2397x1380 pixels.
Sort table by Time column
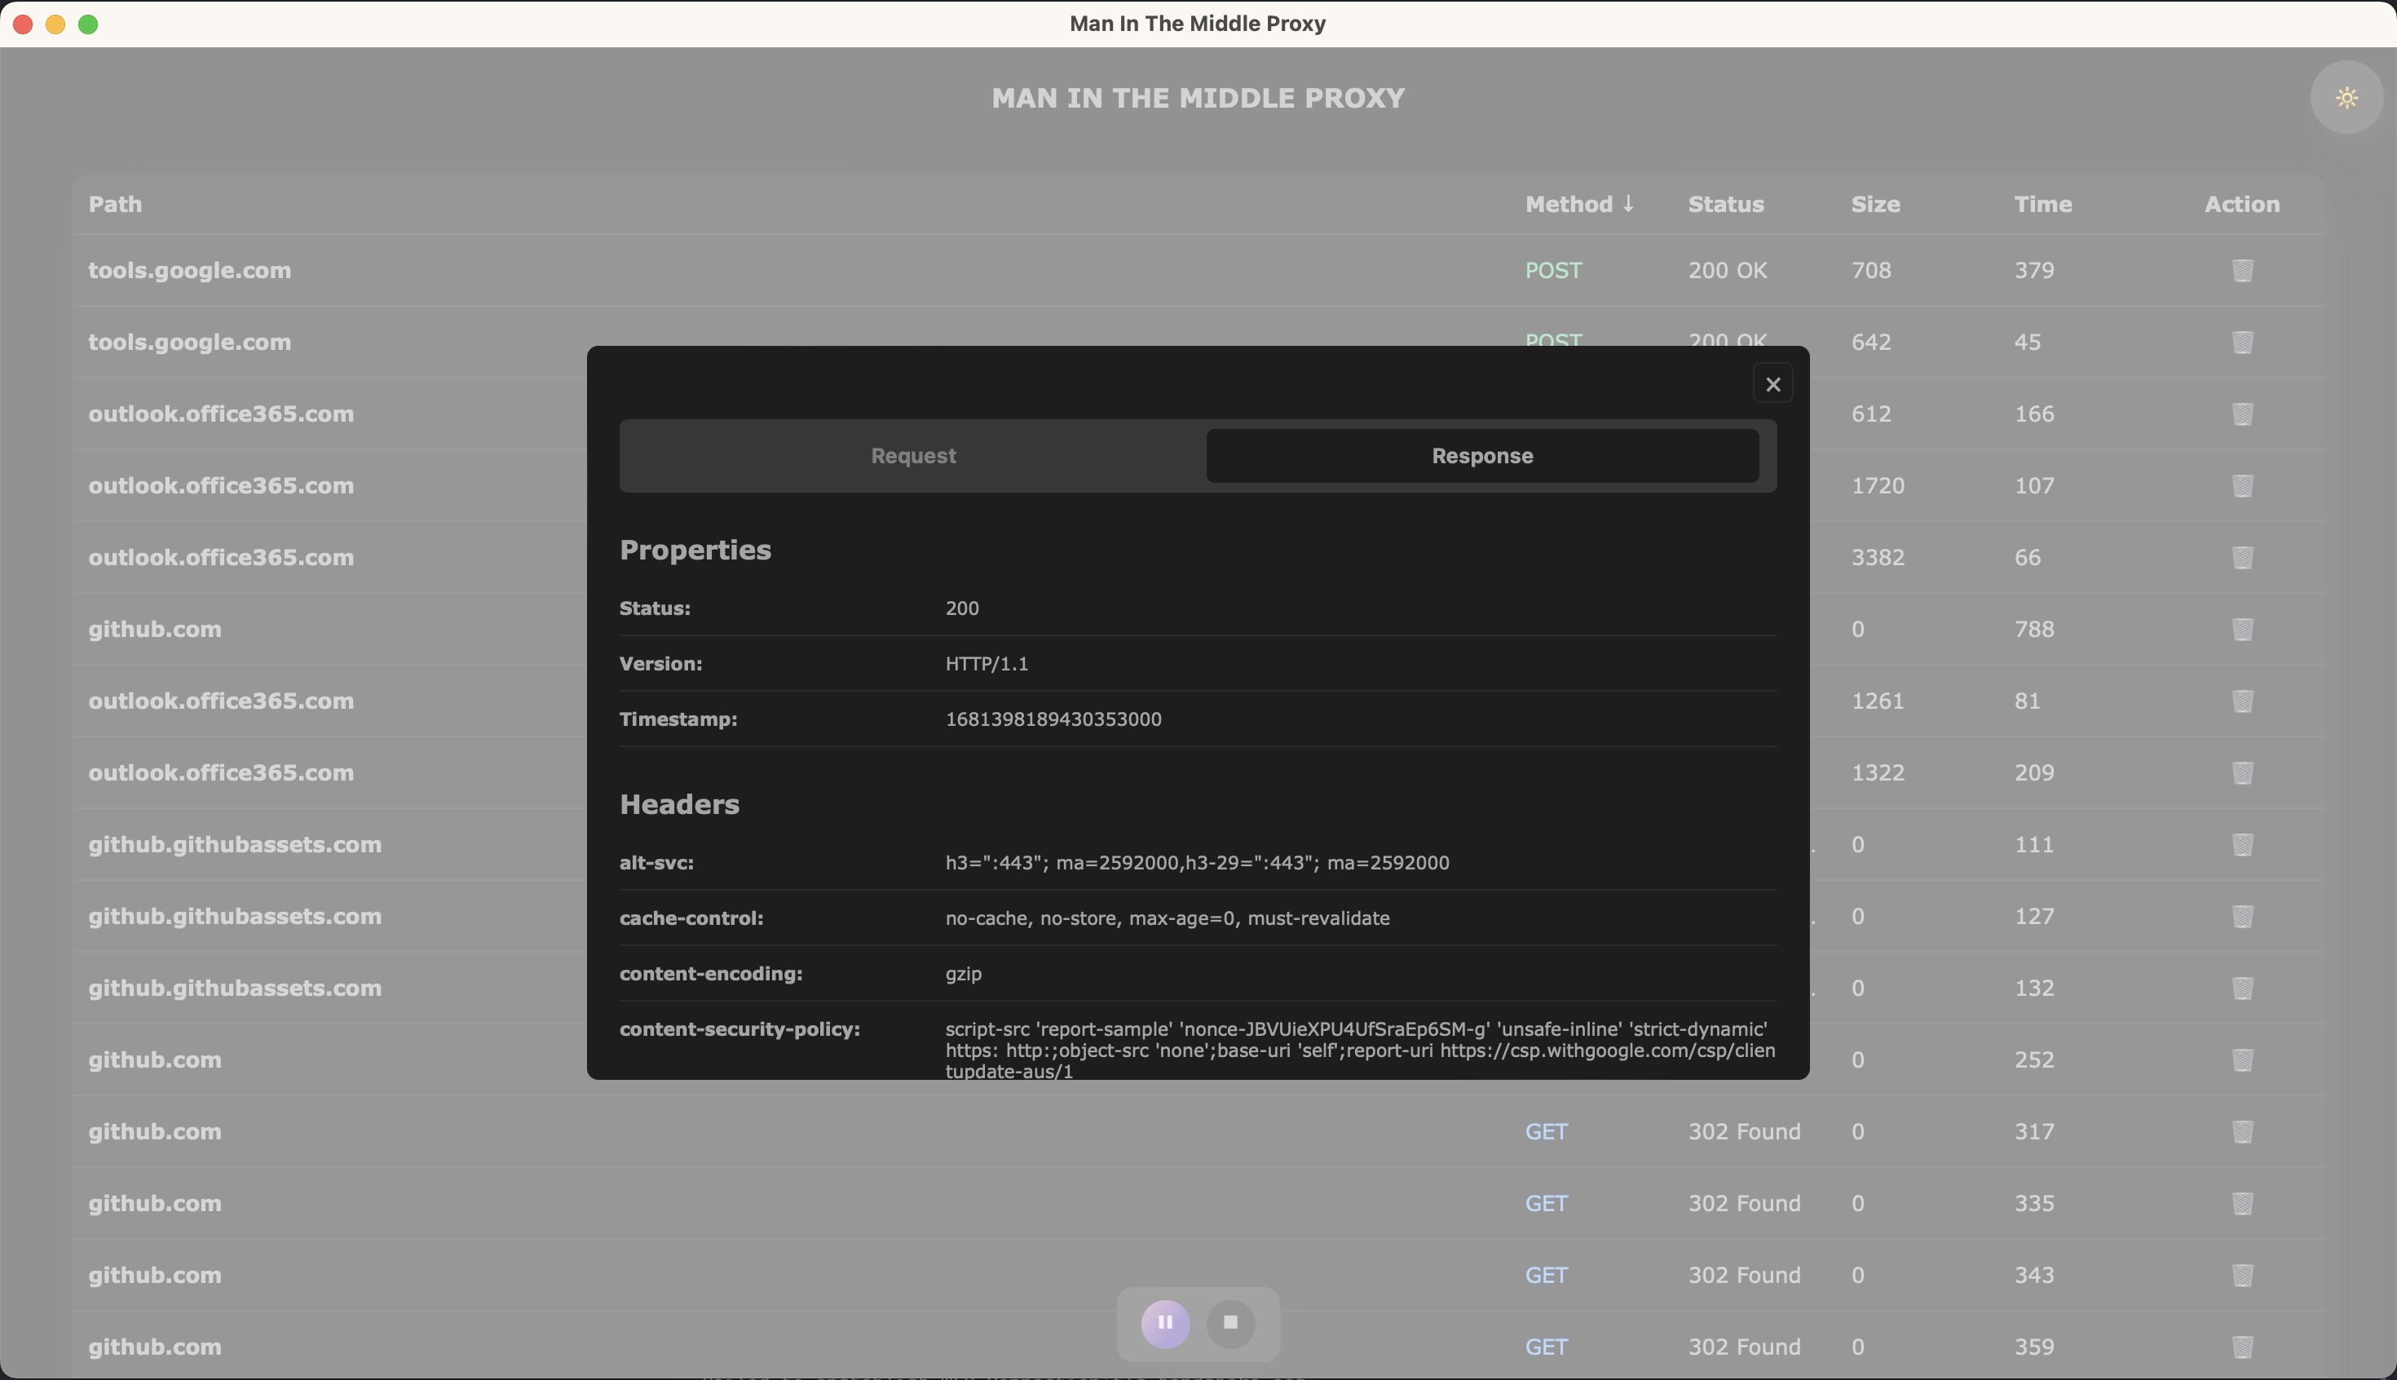[2042, 204]
